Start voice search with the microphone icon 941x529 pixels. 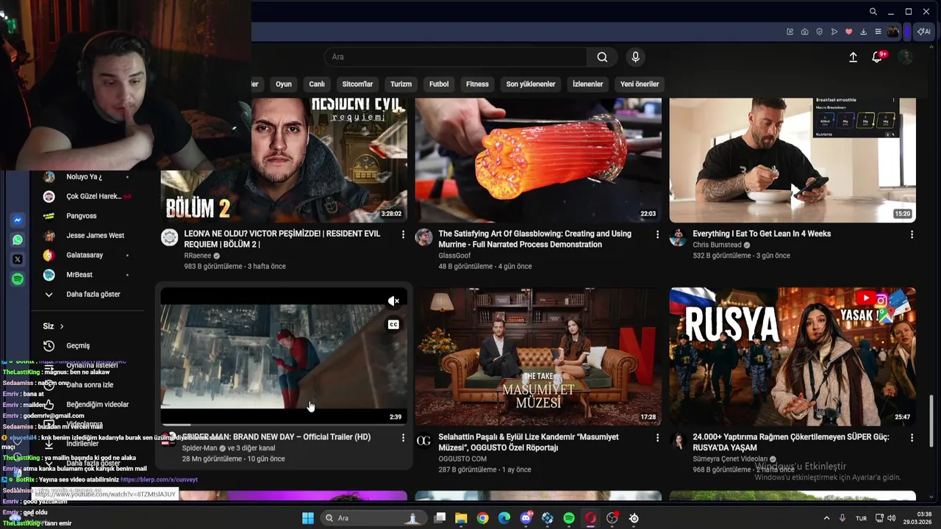pos(636,57)
